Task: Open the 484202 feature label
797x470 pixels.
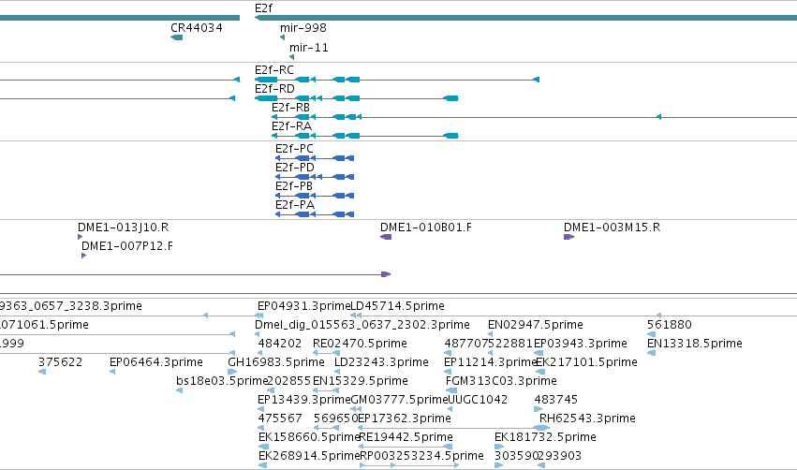Action: point(280,344)
